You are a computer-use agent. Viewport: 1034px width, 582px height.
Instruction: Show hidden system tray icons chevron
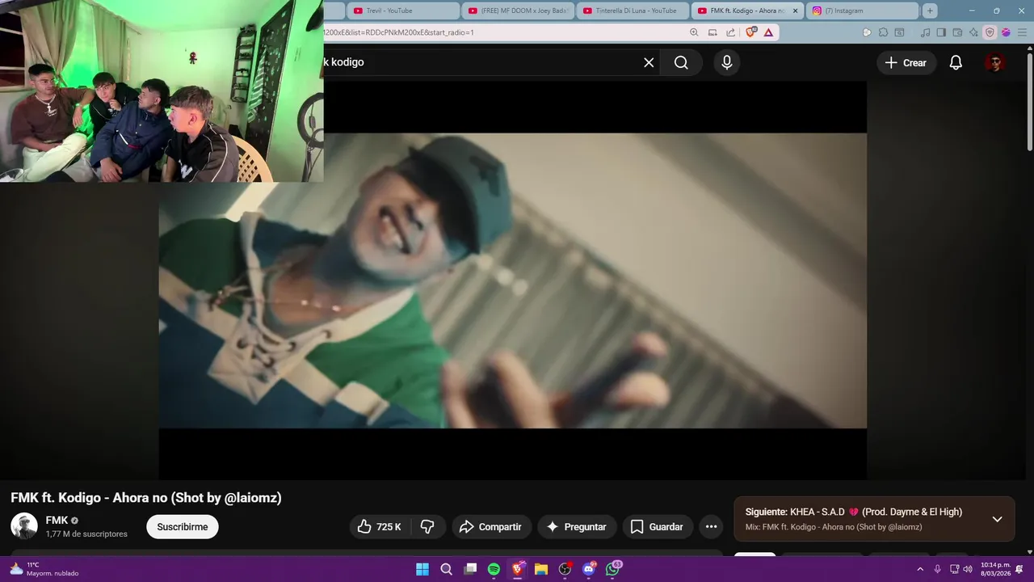pyautogui.click(x=920, y=569)
